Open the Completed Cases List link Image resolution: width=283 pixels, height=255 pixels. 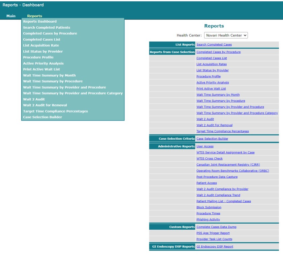click(211, 58)
